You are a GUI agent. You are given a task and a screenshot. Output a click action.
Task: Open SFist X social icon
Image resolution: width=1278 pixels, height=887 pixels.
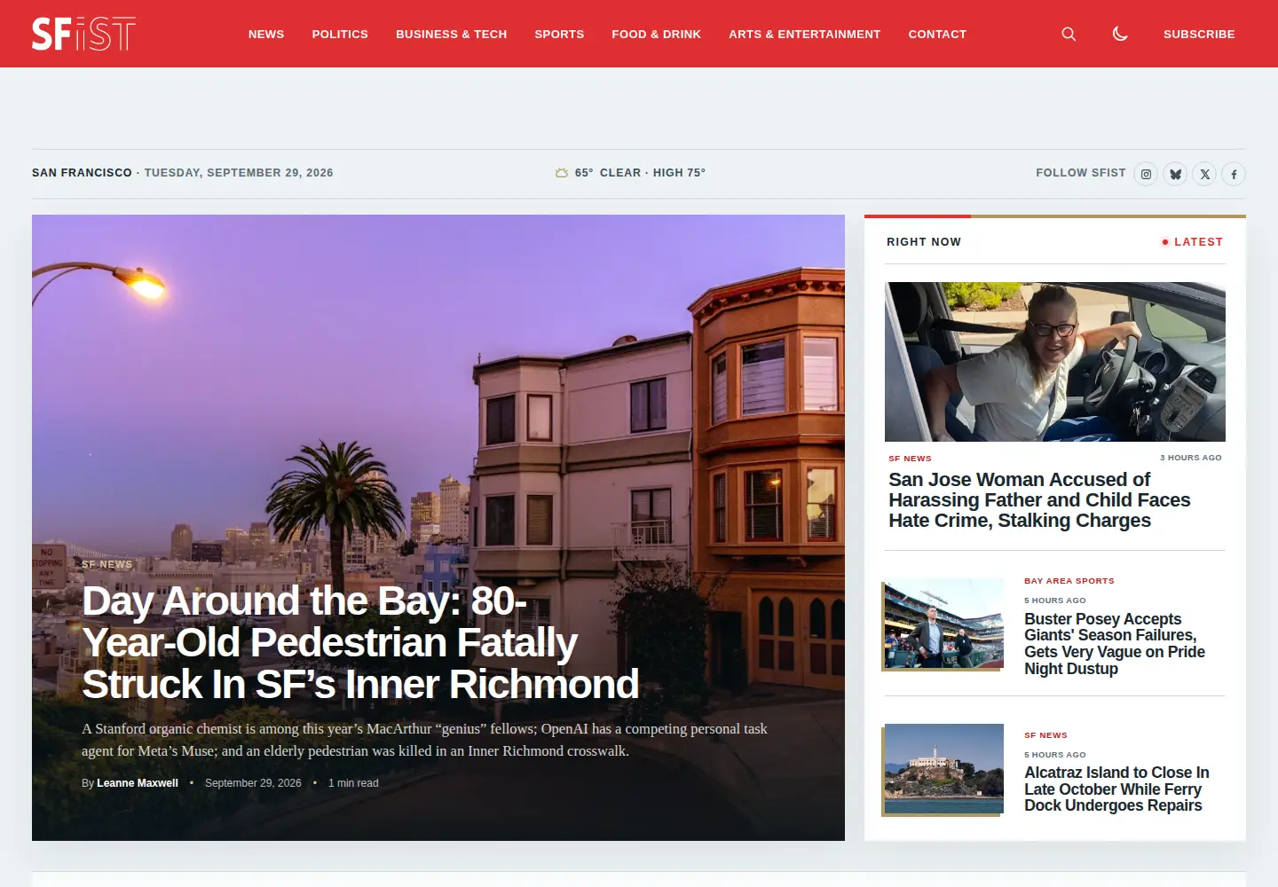[x=1204, y=174]
